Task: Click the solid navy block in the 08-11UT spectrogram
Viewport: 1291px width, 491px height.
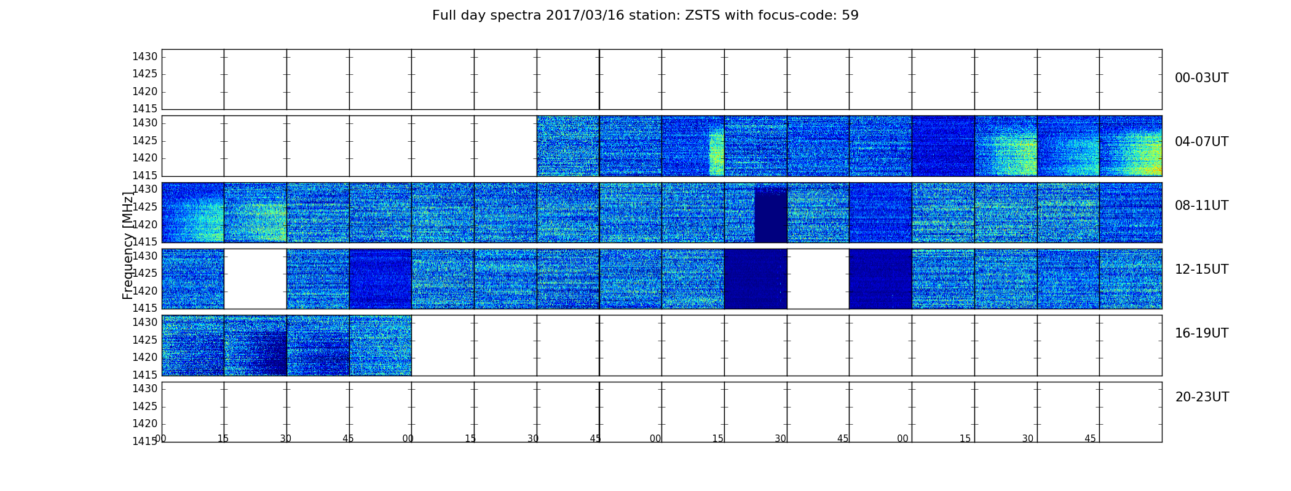Action: pos(771,217)
